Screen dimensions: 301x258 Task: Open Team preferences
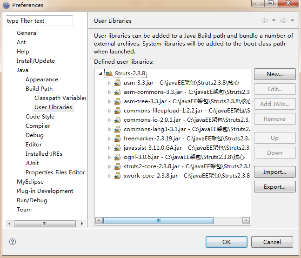(24, 210)
